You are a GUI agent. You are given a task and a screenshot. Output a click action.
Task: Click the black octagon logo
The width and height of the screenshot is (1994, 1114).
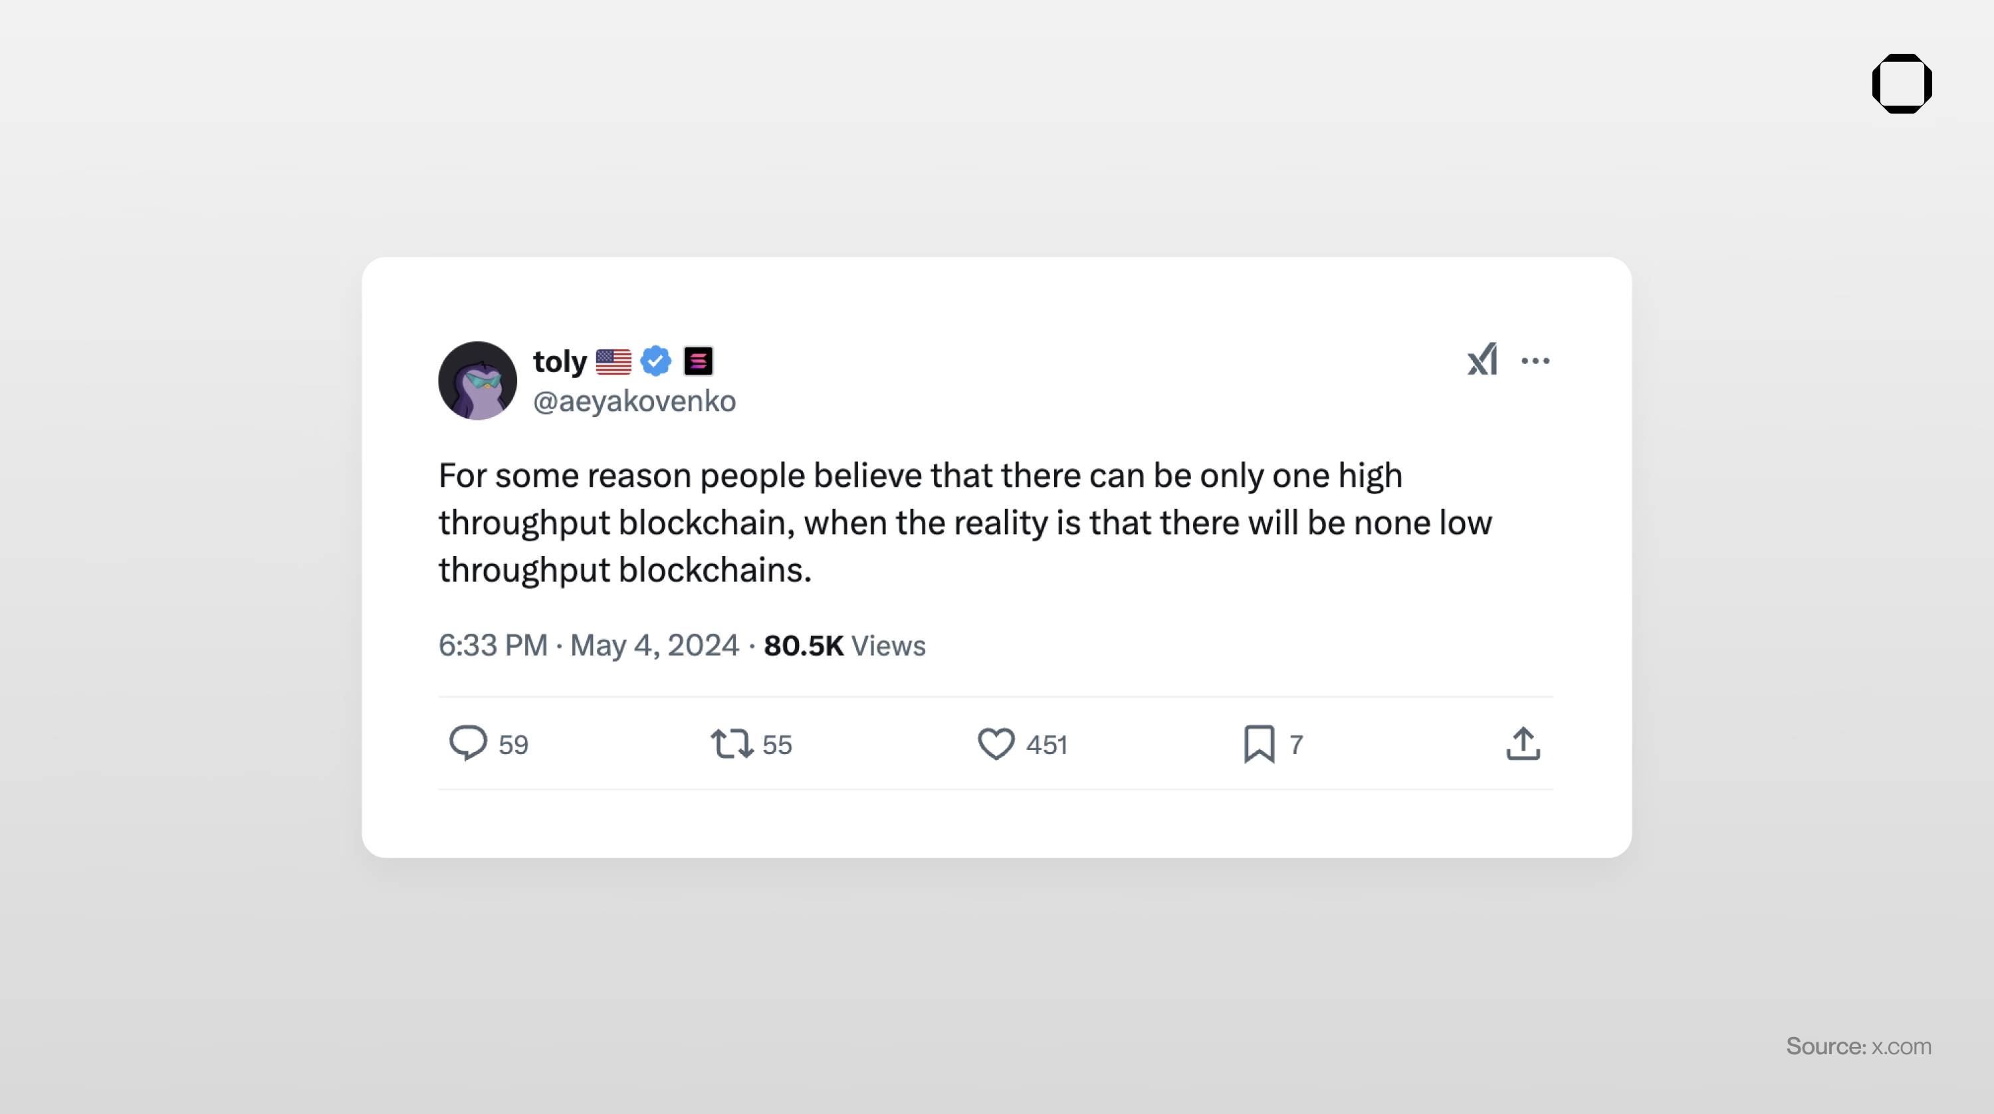coord(1901,84)
